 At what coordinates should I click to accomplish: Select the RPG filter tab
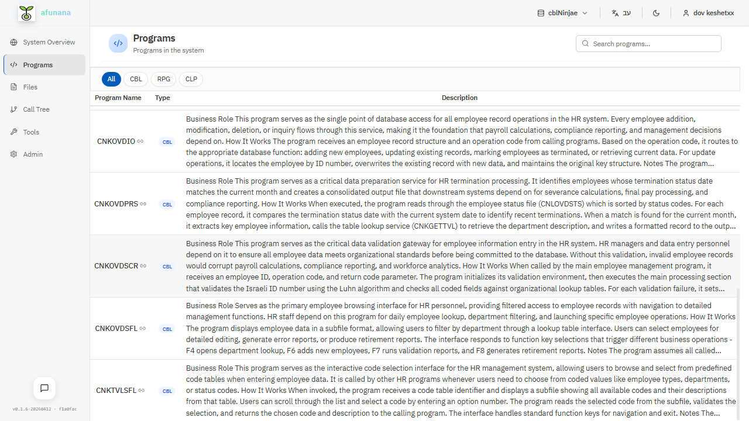click(163, 79)
